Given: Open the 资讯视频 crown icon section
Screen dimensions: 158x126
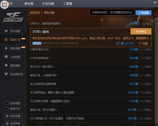Looking at the screenshot, I should point(13,31).
